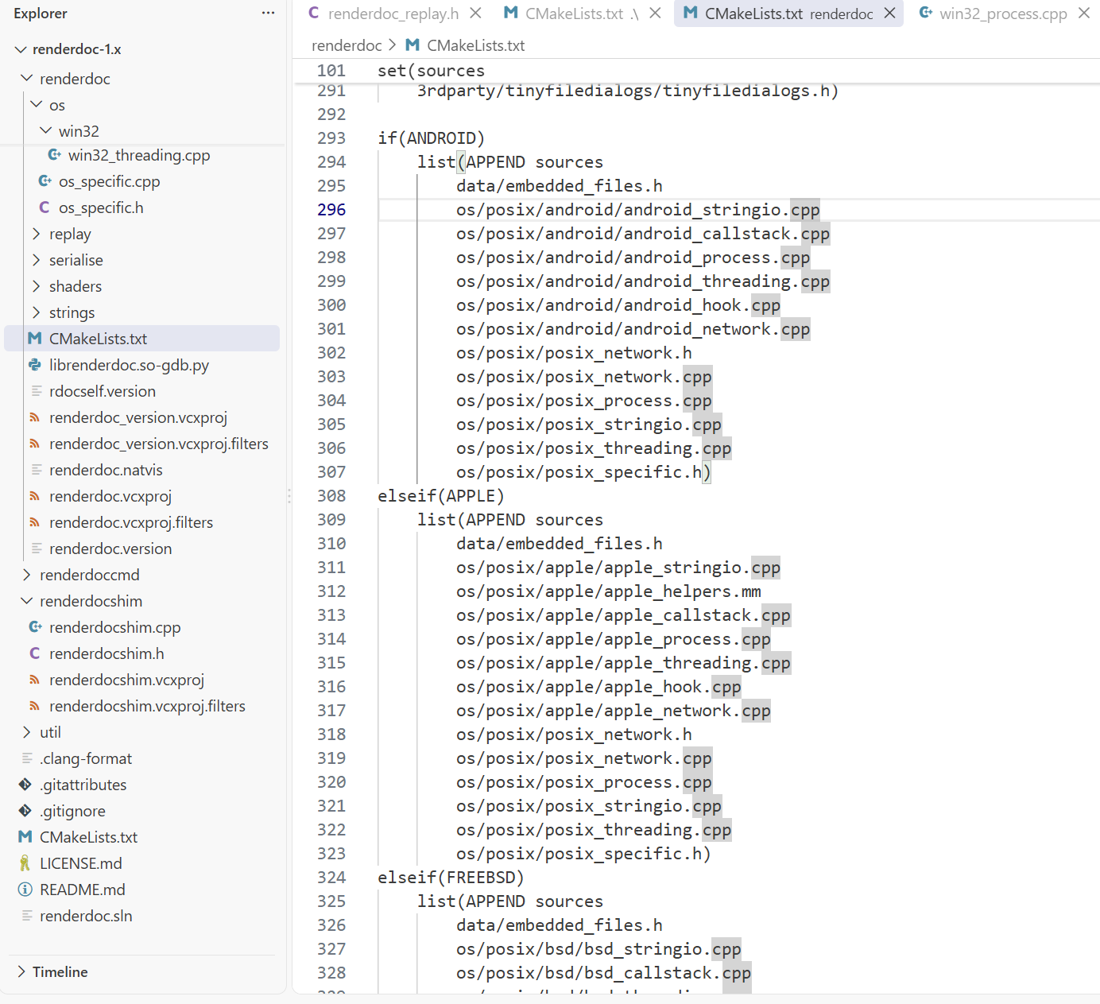Viewport: 1100px width, 1004px height.
Task: Expand the strings folder
Action: (37, 312)
